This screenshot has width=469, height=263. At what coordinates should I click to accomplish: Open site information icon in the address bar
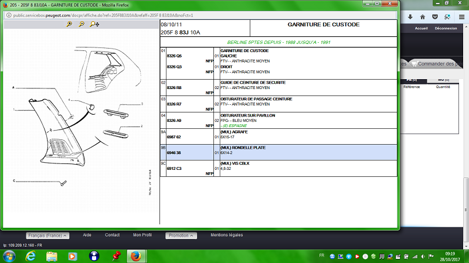[x=9, y=15]
